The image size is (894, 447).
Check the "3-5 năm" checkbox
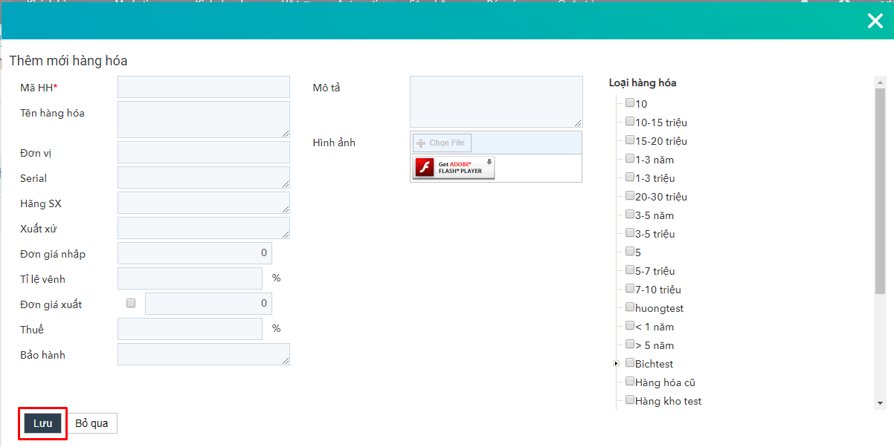pyautogui.click(x=630, y=215)
